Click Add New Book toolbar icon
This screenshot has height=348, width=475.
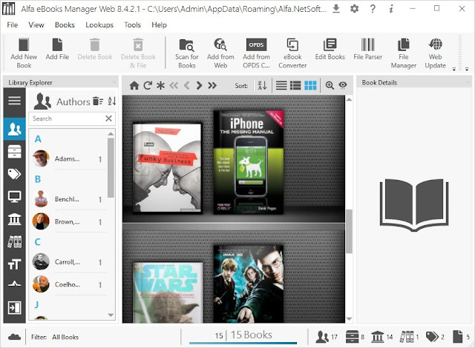24,53
